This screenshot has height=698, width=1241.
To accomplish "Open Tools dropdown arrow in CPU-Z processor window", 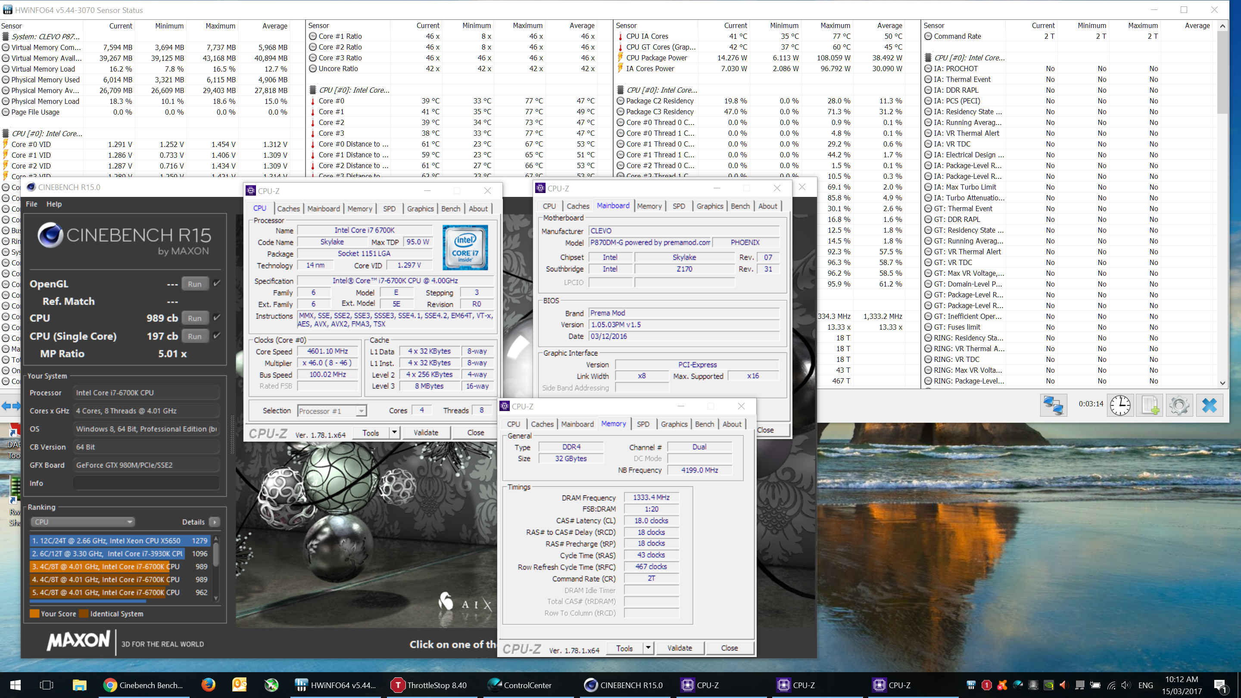I will [395, 433].
